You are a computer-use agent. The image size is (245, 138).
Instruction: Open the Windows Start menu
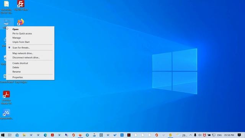click(3, 135)
